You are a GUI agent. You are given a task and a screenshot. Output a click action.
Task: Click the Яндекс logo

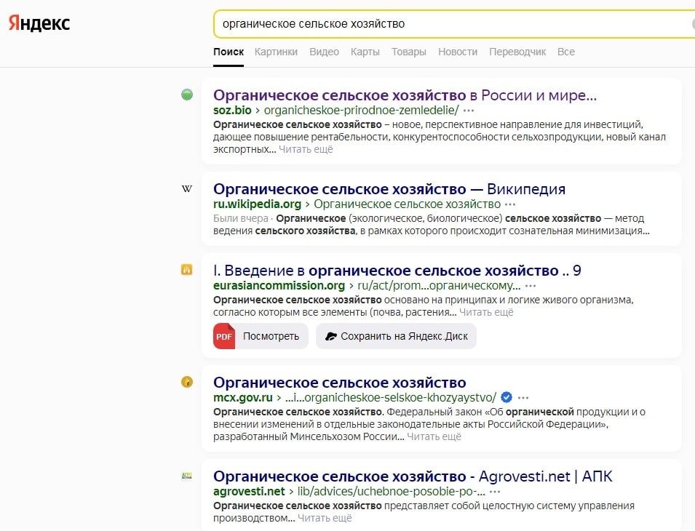tap(39, 23)
